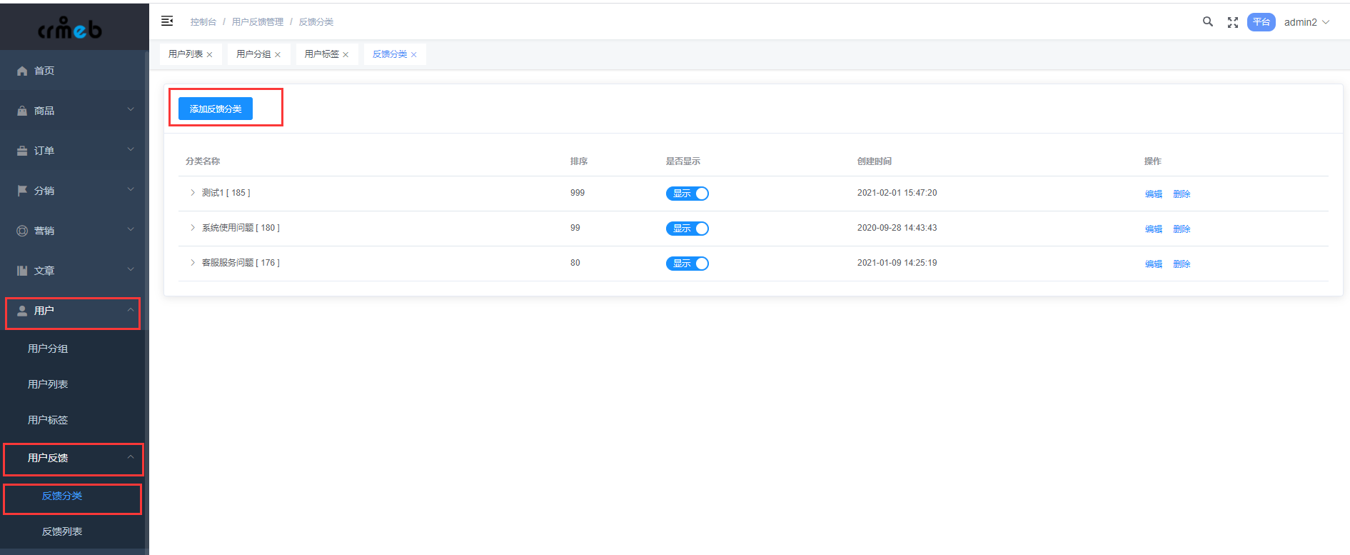
Task: Expand the 文章 sidebar menu
Action: (x=131, y=269)
